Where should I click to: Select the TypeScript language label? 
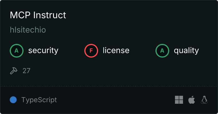coord(39,100)
